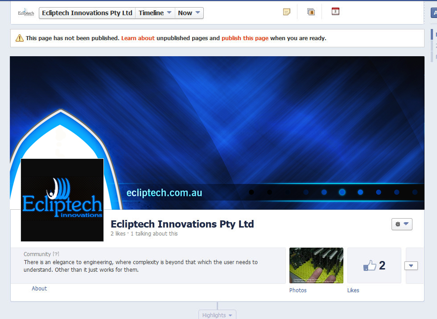Image resolution: width=437 pixels, height=319 pixels.
Task: Click the '2 likes · 1 talking about this' text
Action: coord(144,234)
